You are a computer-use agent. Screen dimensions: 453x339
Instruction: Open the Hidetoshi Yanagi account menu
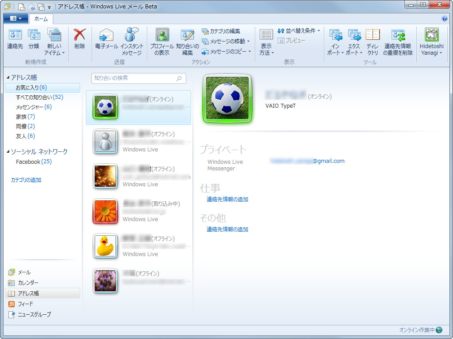(431, 42)
